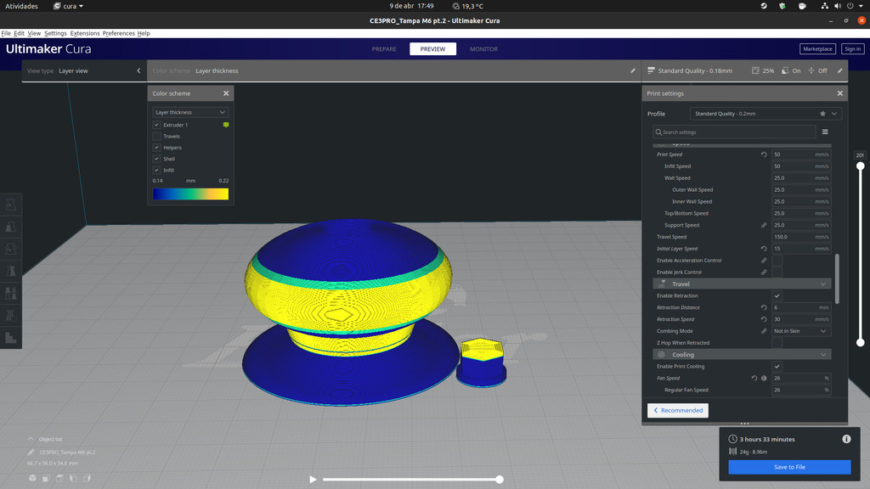Viewport: 870px width, 489px height.
Task: Click the Save to File button
Action: [x=789, y=467]
